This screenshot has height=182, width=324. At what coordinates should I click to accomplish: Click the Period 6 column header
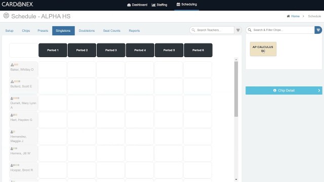coord(198,50)
